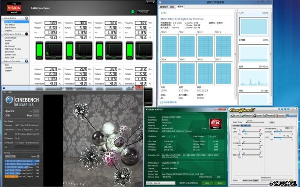Click the Details button in Cinebench ranking

click(38, 157)
